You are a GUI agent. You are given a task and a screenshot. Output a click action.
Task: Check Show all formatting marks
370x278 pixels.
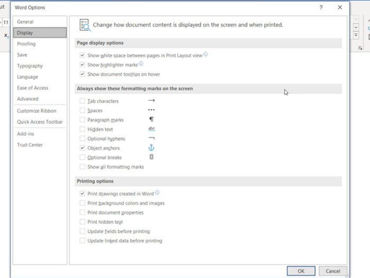click(x=82, y=167)
